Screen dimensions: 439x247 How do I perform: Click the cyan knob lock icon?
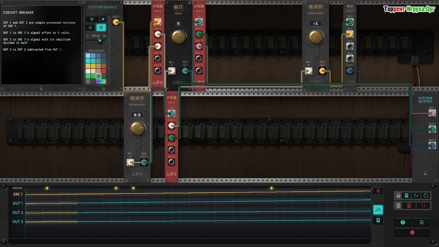[426, 195]
